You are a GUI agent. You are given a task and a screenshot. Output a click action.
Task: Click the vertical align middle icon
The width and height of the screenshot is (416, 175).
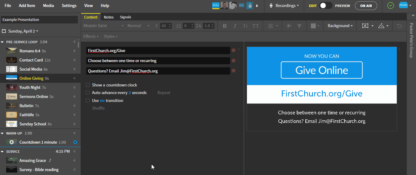click(x=299, y=26)
